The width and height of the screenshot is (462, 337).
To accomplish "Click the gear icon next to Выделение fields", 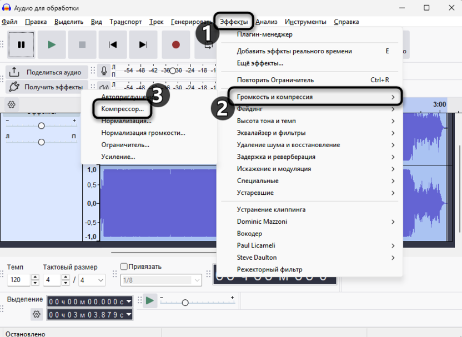I will click(37, 314).
